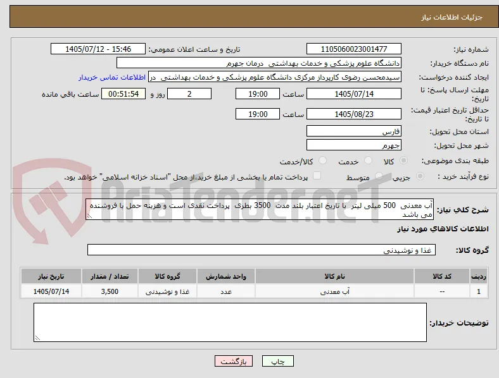Select the کالا radio button
499x378 pixels.
[403, 161]
